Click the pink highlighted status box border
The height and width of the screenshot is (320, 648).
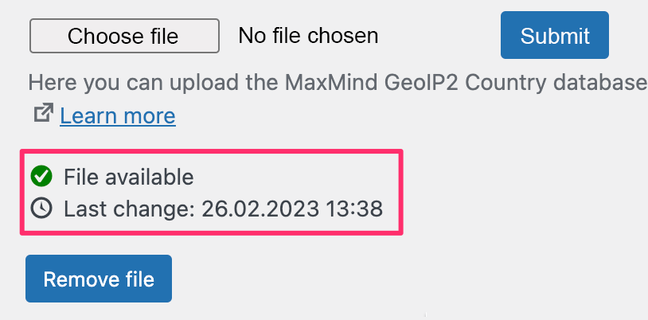pyautogui.click(x=211, y=151)
